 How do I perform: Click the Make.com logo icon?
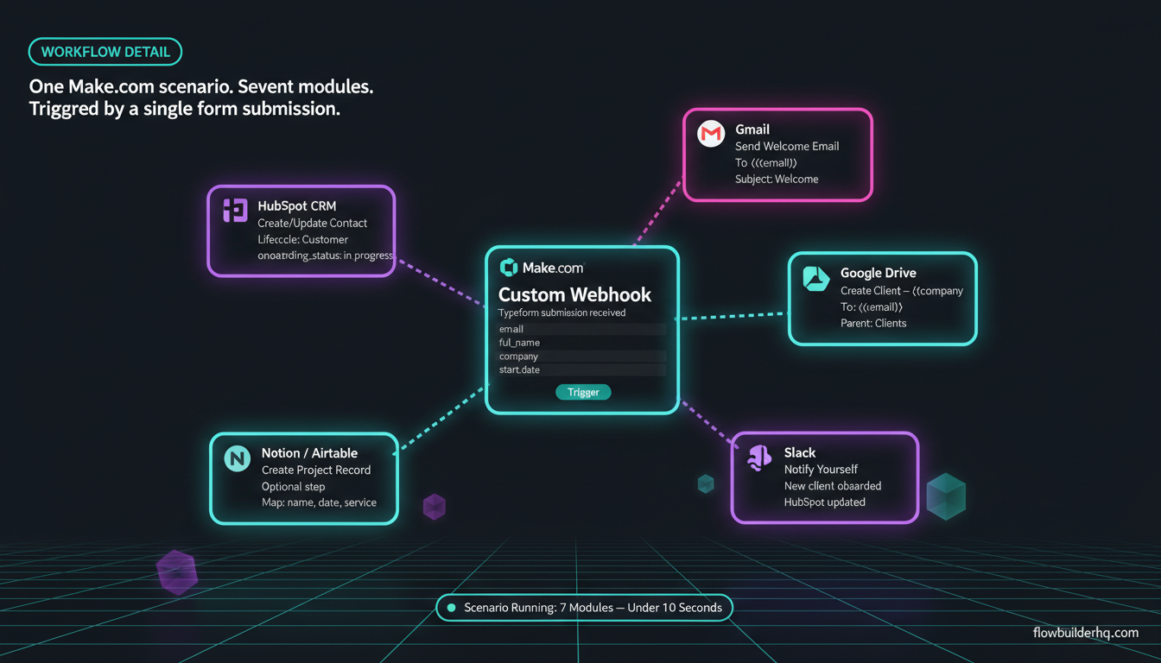coord(509,268)
